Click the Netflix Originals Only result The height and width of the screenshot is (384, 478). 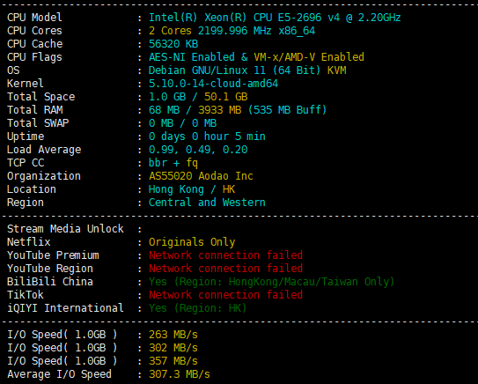pos(192,242)
